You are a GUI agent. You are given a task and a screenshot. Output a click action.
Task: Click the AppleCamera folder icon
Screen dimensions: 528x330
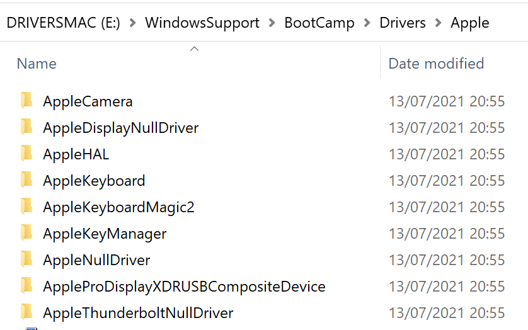26,101
